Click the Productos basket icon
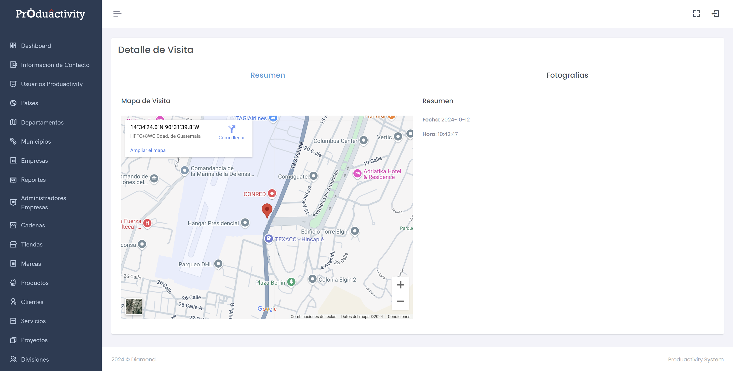Viewport: 733px width, 371px height. pos(13,283)
